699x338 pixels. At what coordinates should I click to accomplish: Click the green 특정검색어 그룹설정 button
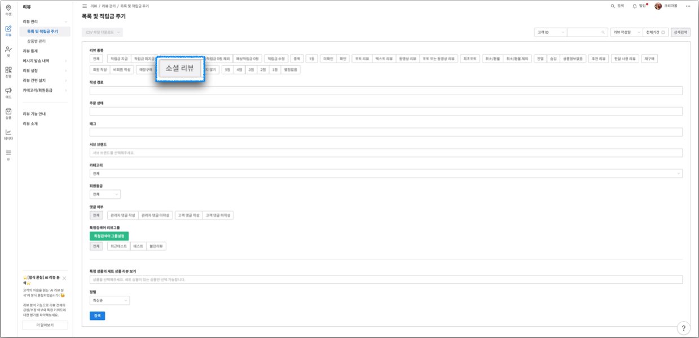click(x=110, y=235)
